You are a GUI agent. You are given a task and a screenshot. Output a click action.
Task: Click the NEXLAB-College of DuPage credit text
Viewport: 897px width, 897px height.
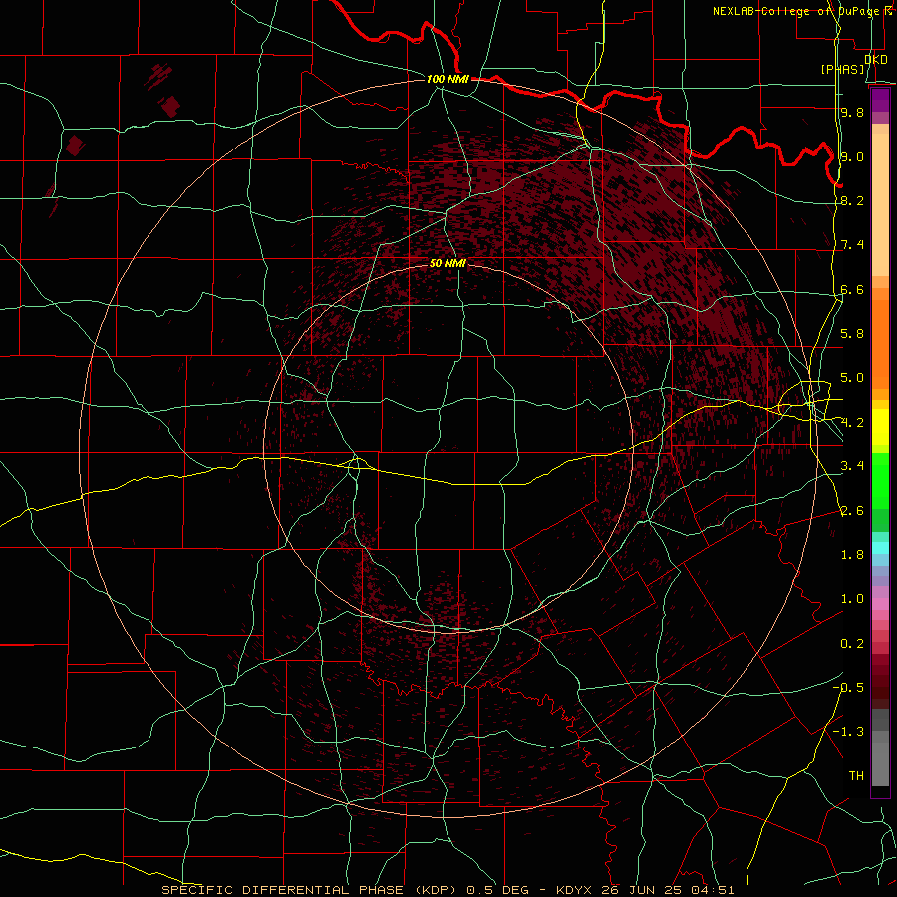pyautogui.click(x=797, y=11)
